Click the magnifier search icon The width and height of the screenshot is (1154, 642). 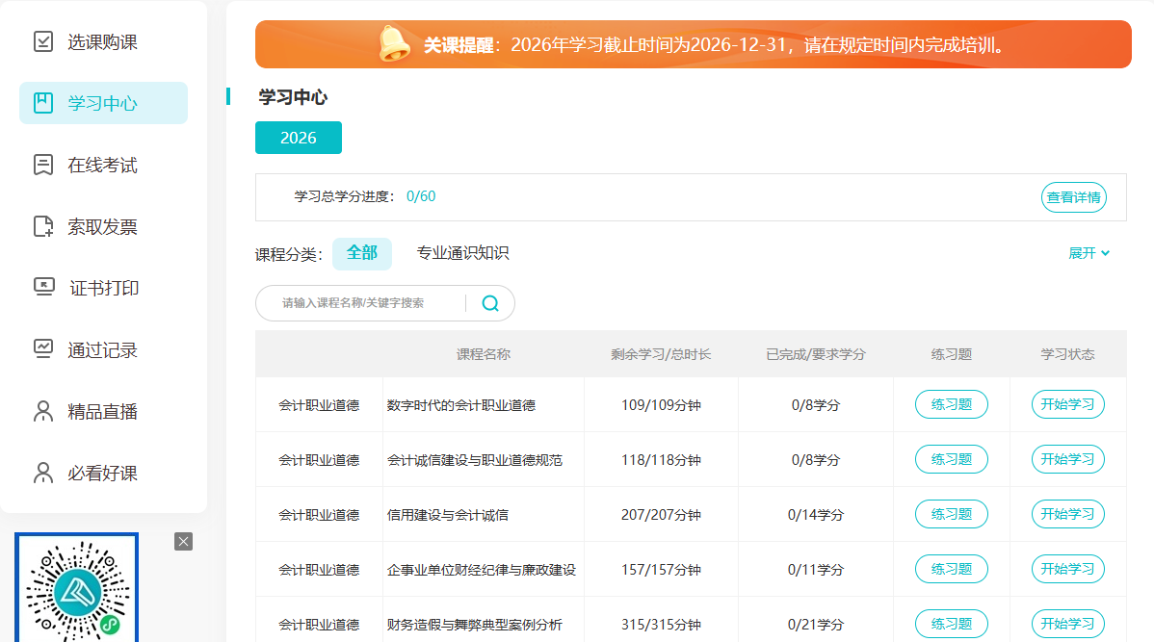tap(490, 303)
